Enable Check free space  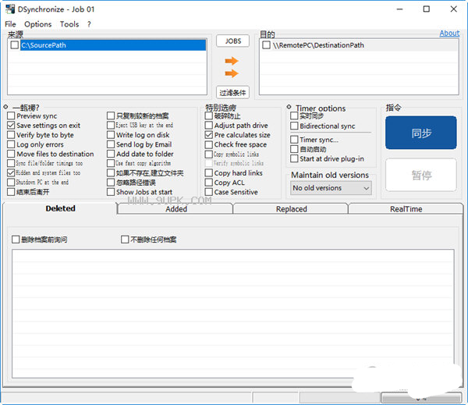[209, 144]
